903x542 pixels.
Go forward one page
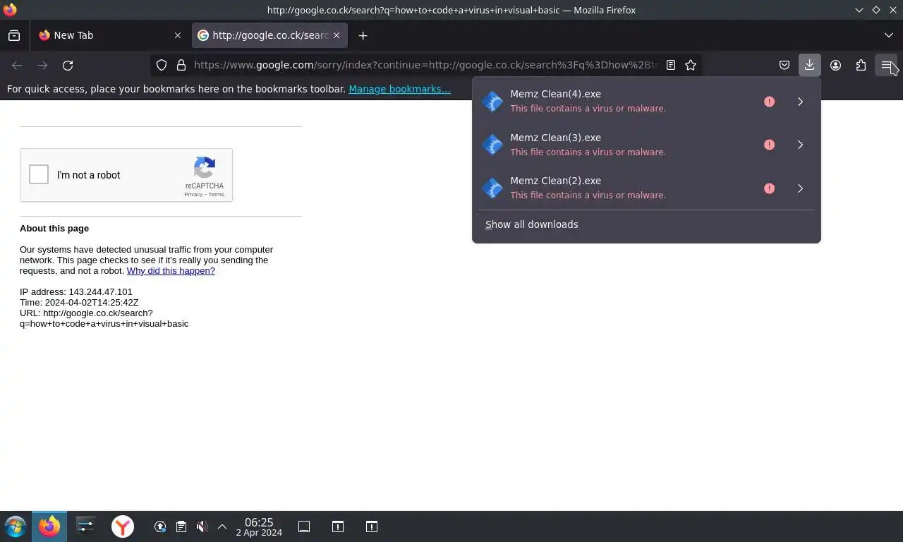click(x=42, y=65)
